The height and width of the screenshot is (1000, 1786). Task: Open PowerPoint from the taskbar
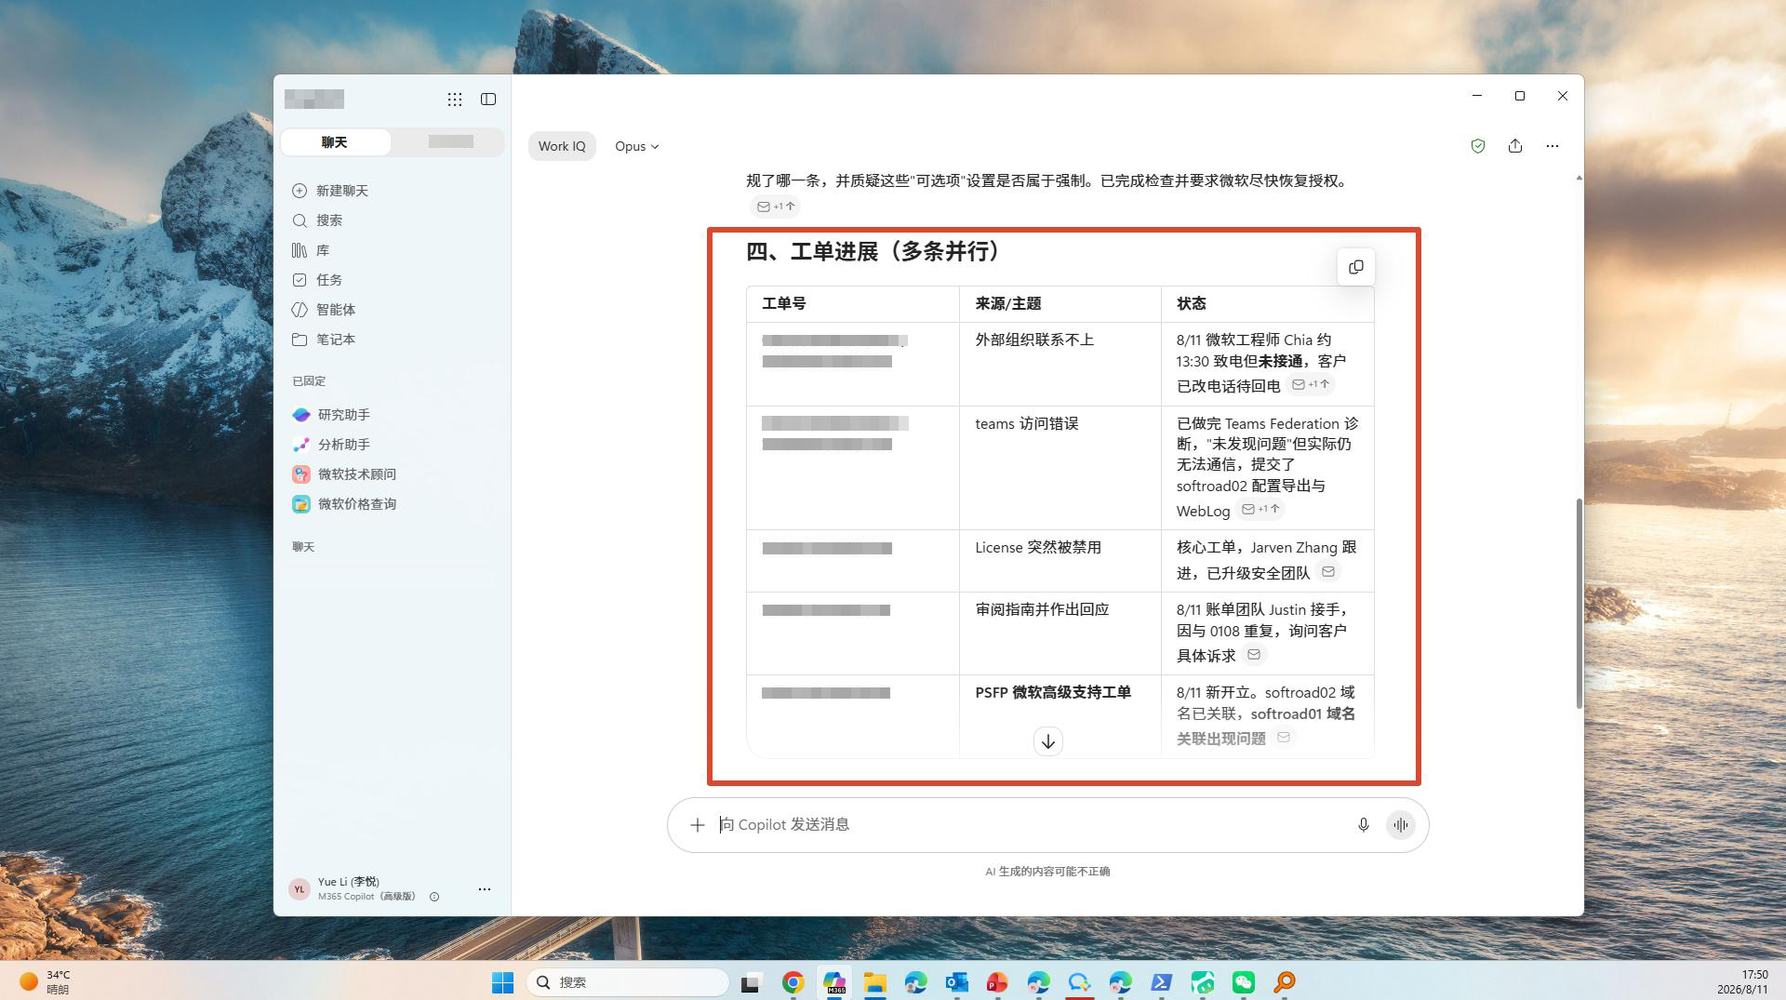click(997, 982)
